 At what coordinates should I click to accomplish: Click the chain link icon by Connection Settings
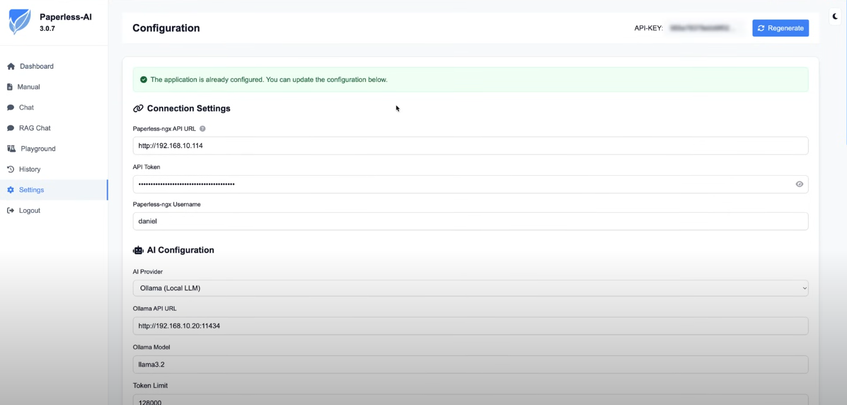tap(138, 108)
